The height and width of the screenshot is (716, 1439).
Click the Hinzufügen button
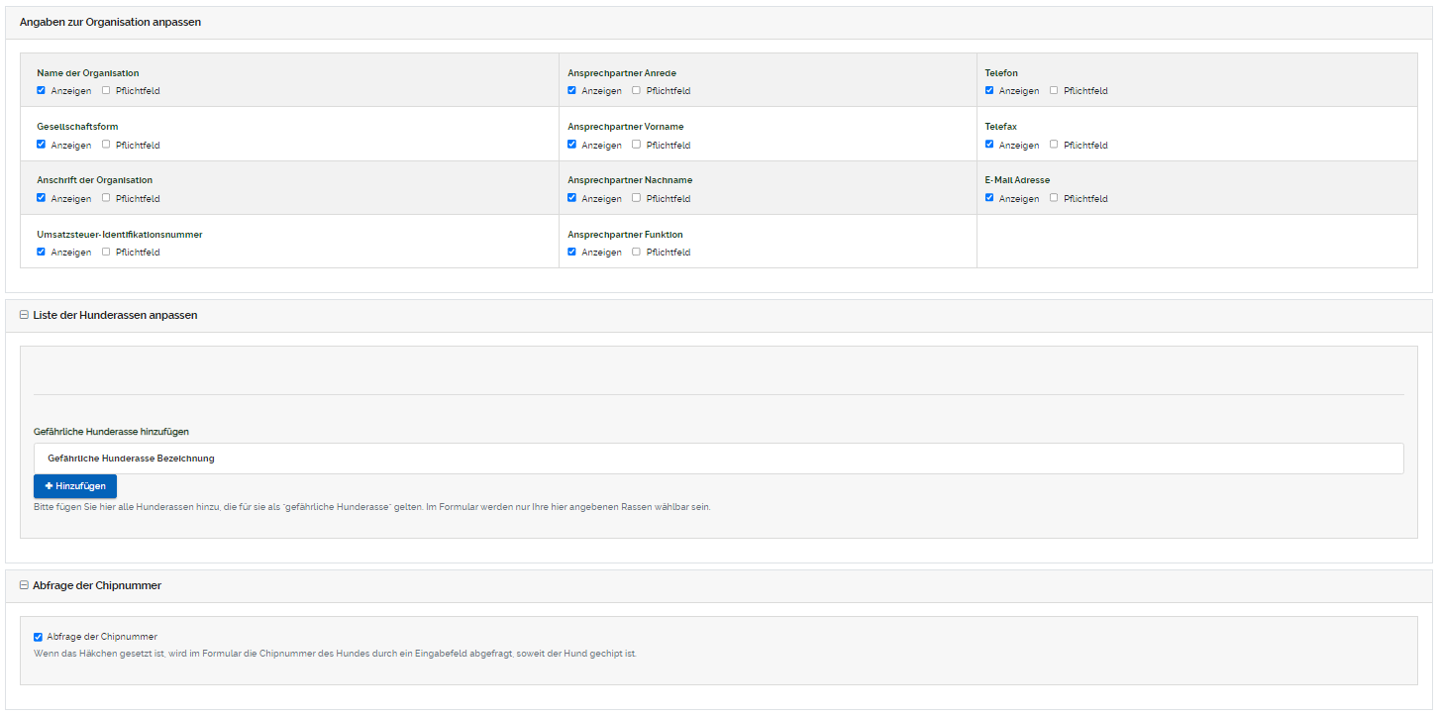coord(75,486)
